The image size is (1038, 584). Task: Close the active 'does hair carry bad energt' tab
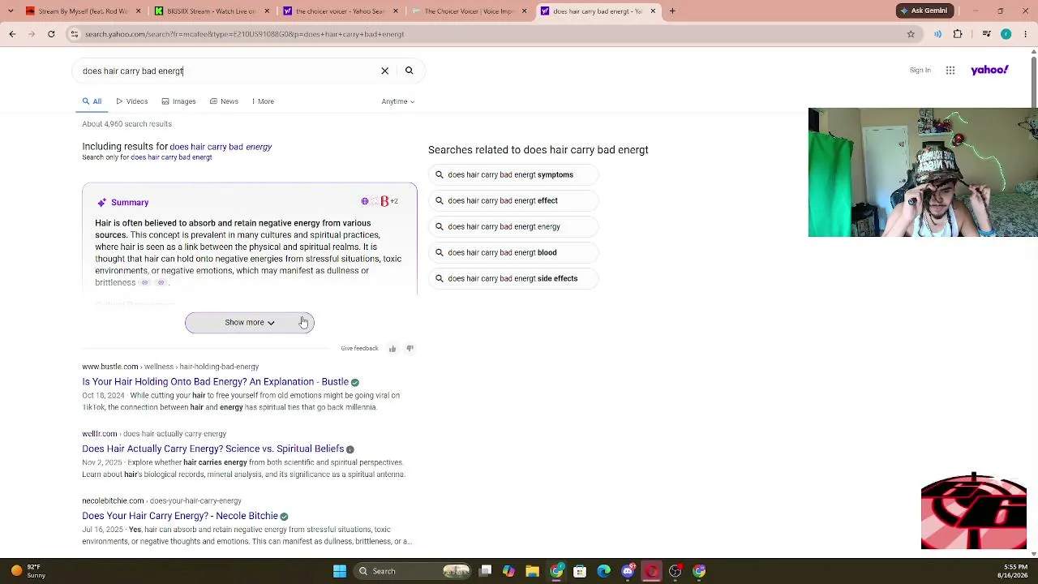click(x=652, y=11)
